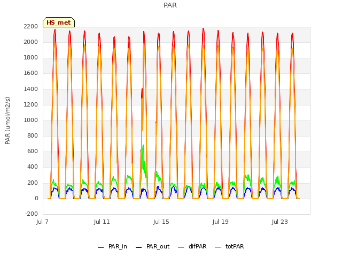Click the green difPAR spike near Jul 14

[x=143, y=157]
